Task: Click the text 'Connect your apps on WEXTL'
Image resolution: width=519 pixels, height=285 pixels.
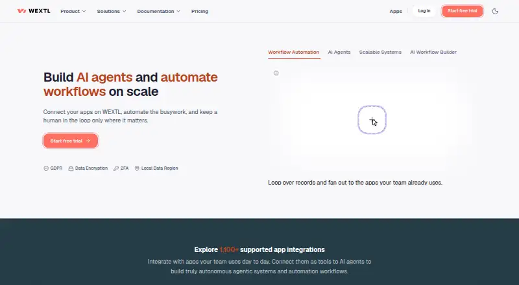Action: click(x=82, y=112)
